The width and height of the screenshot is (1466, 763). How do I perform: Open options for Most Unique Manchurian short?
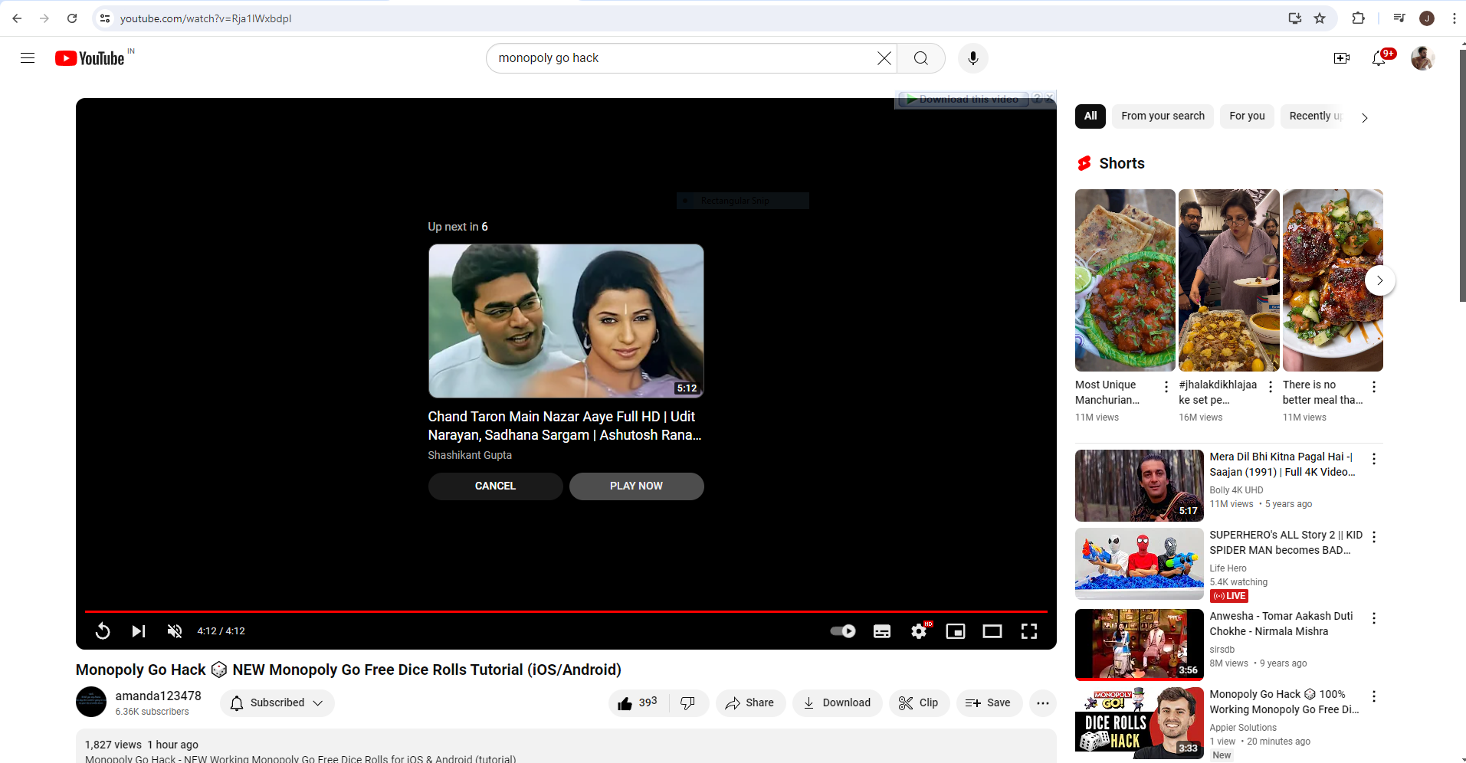[x=1166, y=387]
